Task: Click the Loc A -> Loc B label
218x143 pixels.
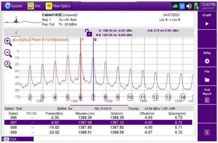Action: 170,20
